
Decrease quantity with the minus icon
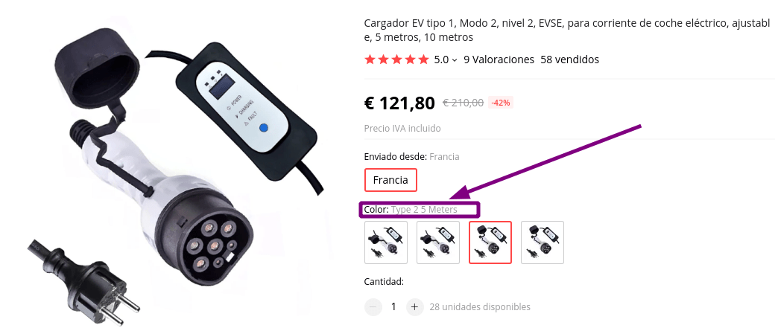tap(373, 307)
